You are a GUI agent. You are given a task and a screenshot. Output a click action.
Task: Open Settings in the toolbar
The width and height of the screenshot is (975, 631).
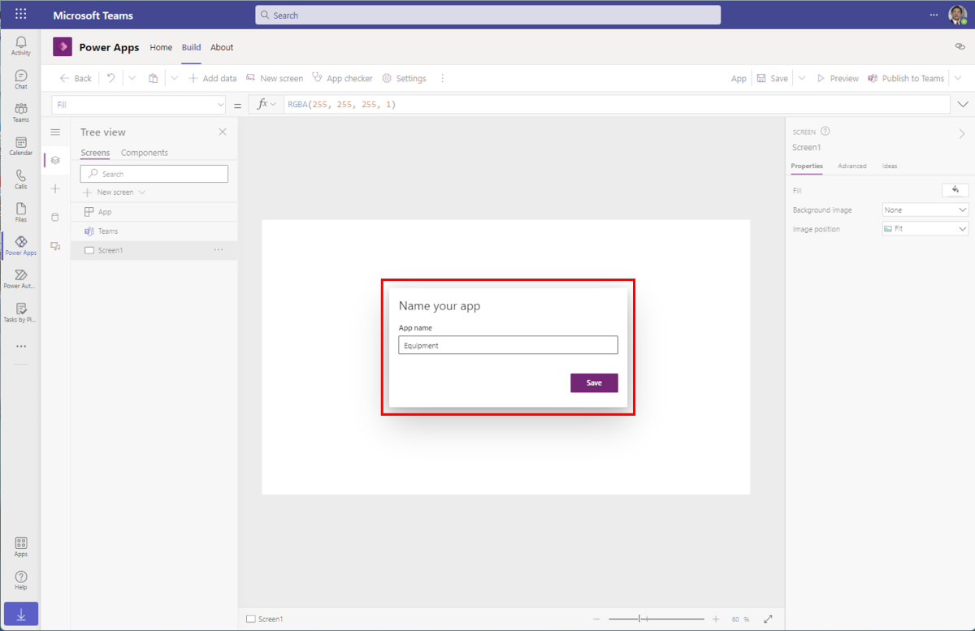pyautogui.click(x=404, y=78)
